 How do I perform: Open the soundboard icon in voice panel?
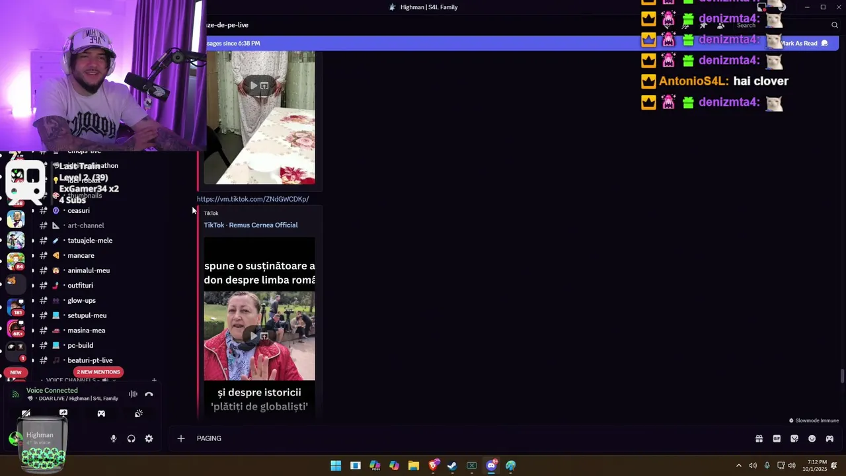click(139, 413)
